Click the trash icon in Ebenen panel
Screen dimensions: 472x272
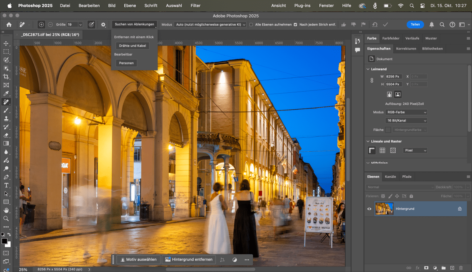pyautogui.click(x=461, y=268)
